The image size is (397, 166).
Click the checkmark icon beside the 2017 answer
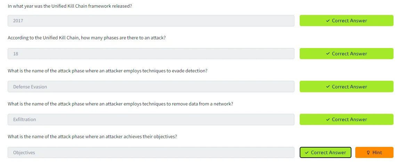328,21
